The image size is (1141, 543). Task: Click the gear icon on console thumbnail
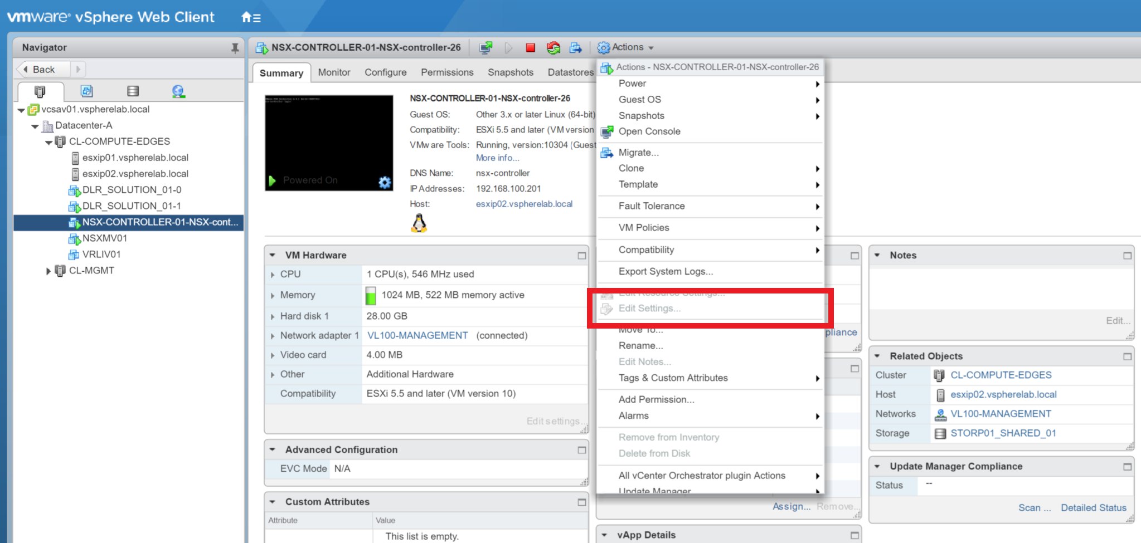pos(385,182)
